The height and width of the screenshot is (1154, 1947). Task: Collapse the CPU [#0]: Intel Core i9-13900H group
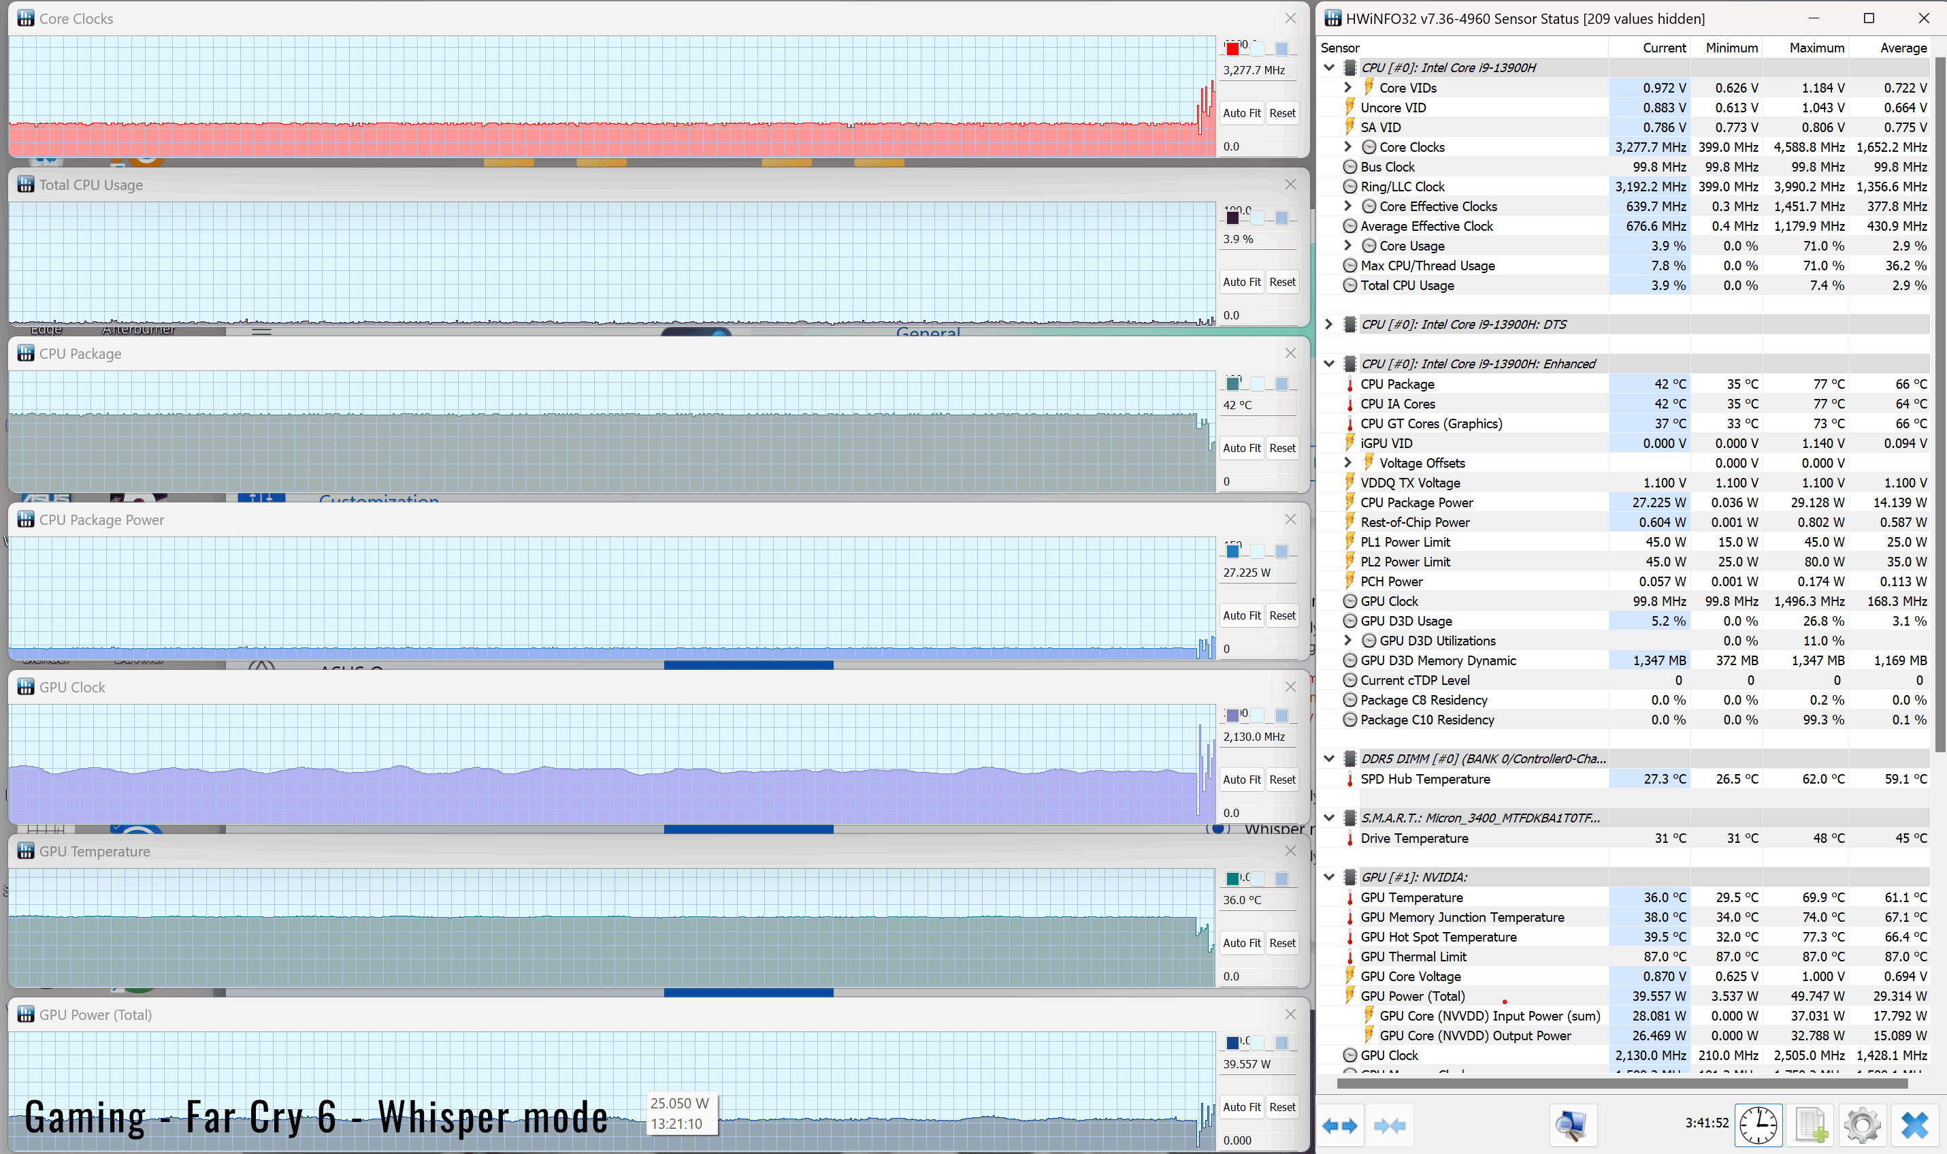tap(1329, 67)
